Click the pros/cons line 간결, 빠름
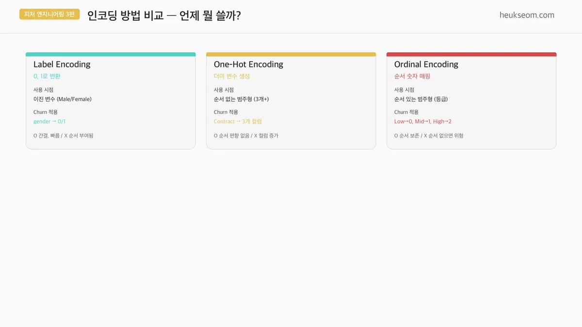Screen dimensions: 582x327 [63, 136]
